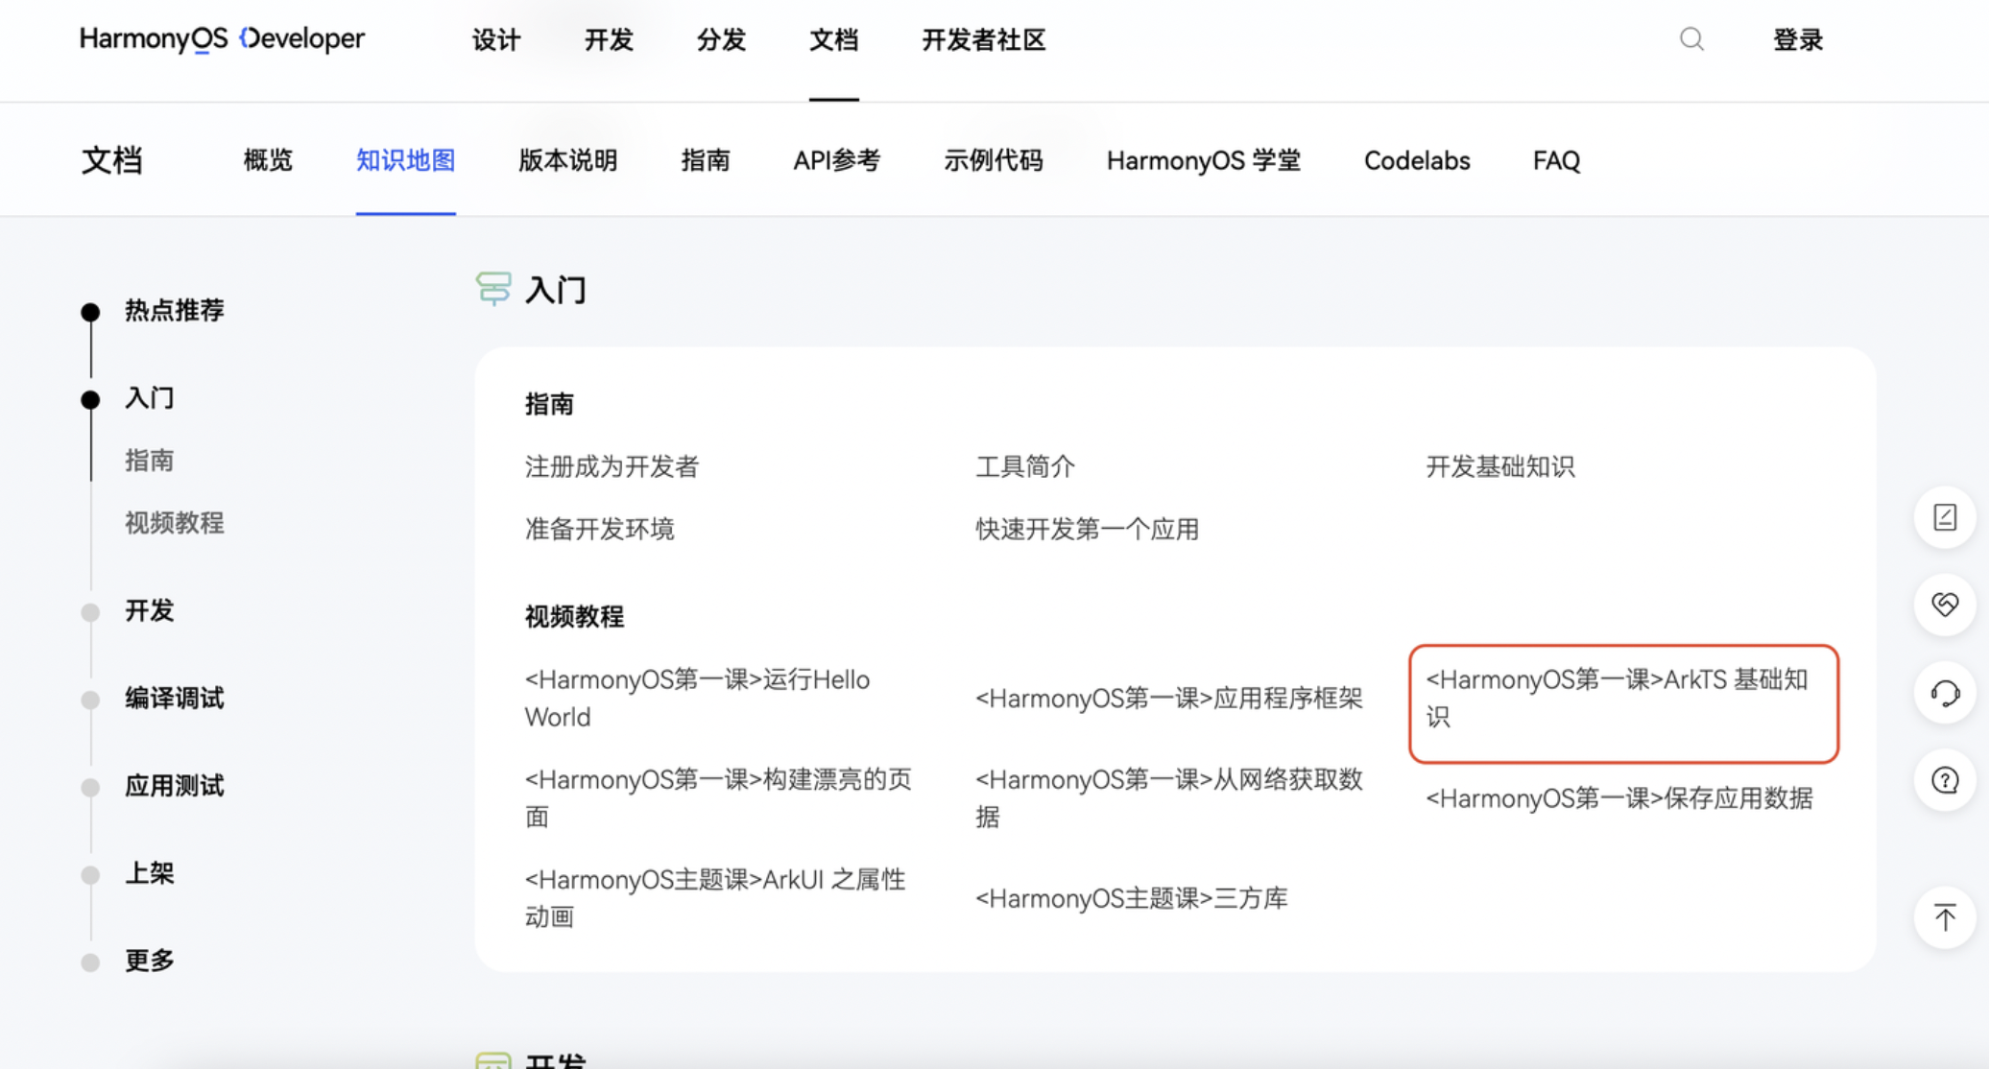Switch to the 版本说明 tab
This screenshot has height=1069, width=1991.
click(567, 160)
